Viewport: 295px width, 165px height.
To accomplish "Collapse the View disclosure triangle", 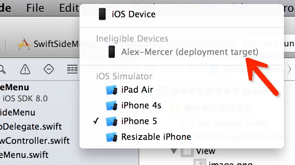I will point(174,151).
